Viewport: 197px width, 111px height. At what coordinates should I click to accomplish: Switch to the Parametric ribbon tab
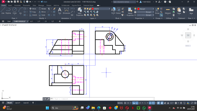26,5
